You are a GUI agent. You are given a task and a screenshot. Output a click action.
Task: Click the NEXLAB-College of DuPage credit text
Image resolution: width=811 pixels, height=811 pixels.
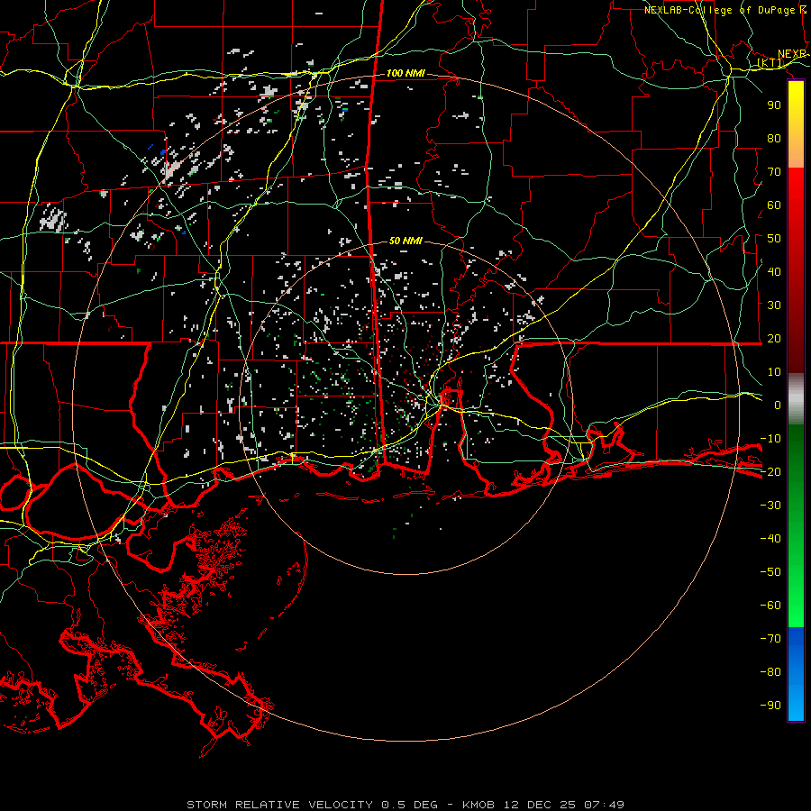point(719,10)
